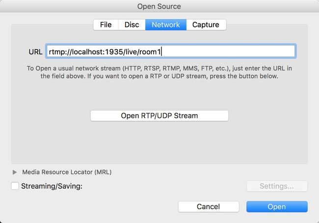Image resolution: width=319 pixels, height=223 pixels.
Task: Place cursor after room1 in the URL
Action: (161, 52)
